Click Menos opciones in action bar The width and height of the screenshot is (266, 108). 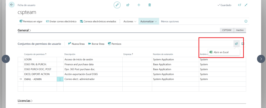[x=170, y=21]
